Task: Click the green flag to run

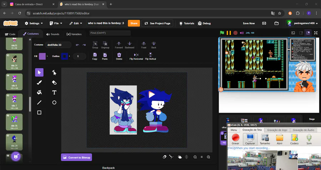Action: [222, 33]
